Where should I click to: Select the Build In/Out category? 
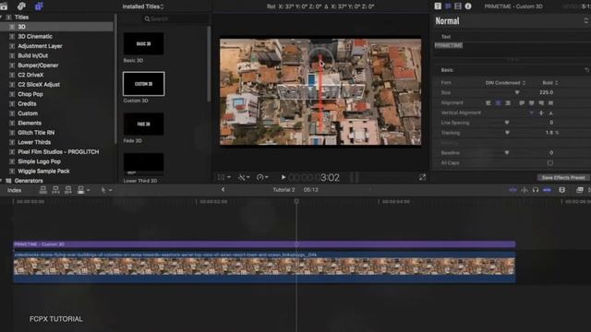[x=33, y=55]
